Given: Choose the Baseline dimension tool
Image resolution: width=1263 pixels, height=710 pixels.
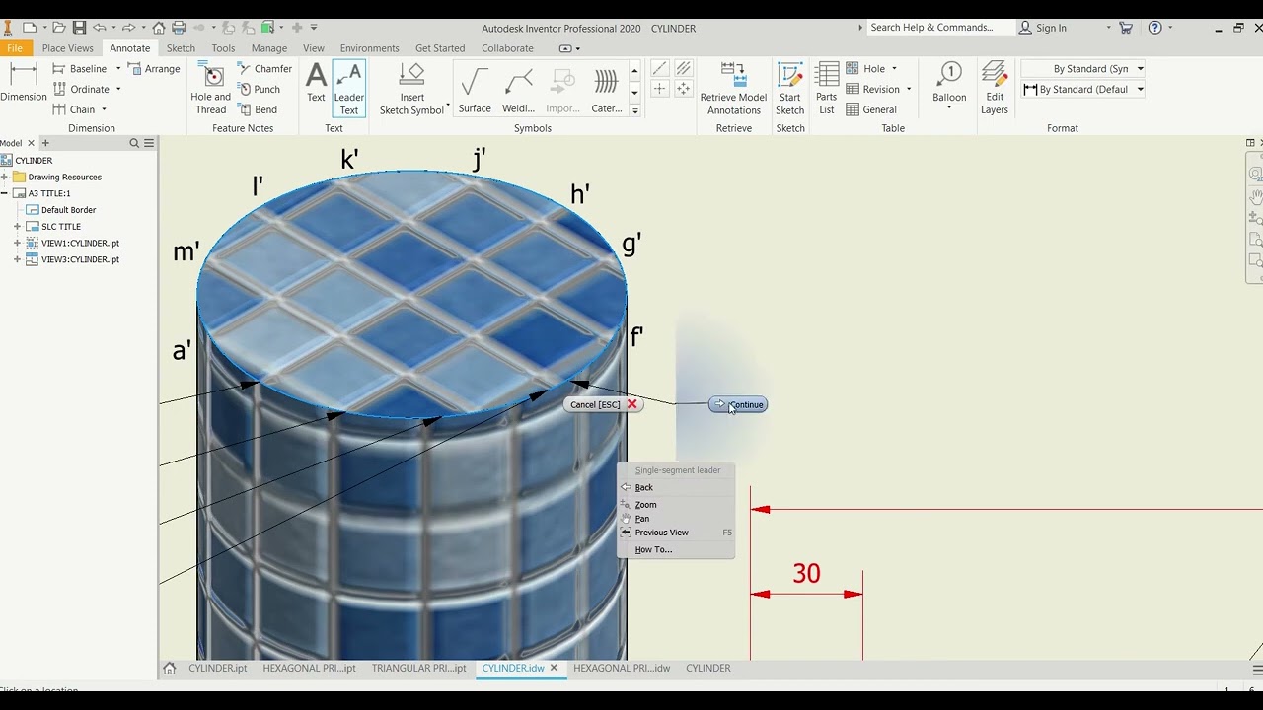Looking at the screenshot, I should 79,69.
